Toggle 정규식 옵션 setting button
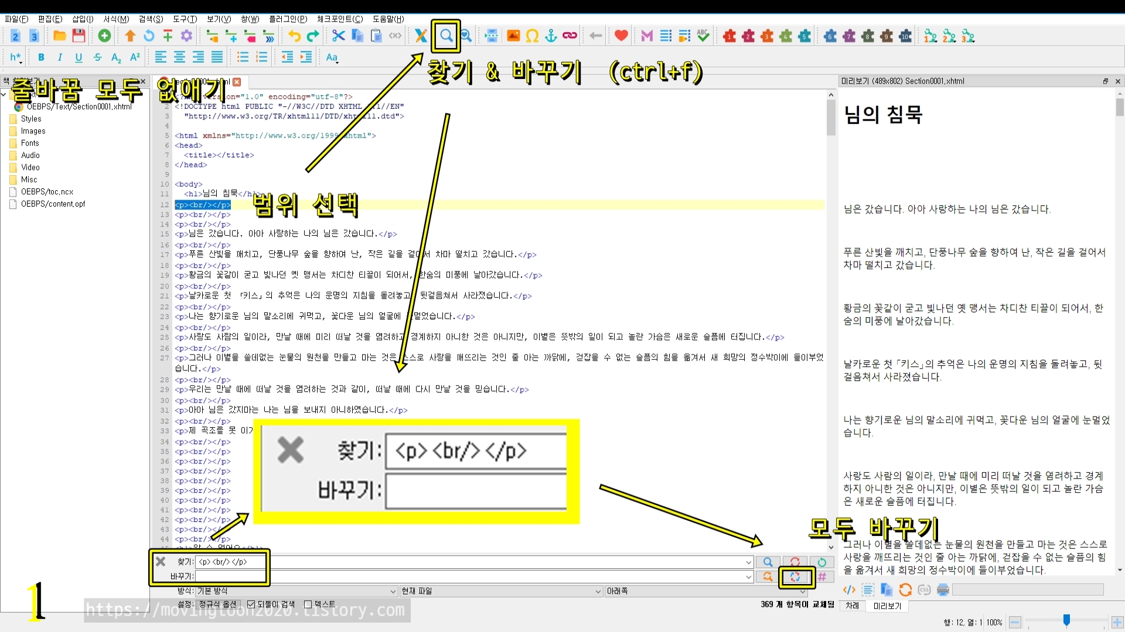This screenshot has height=632, width=1125. (x=217, y=604)
